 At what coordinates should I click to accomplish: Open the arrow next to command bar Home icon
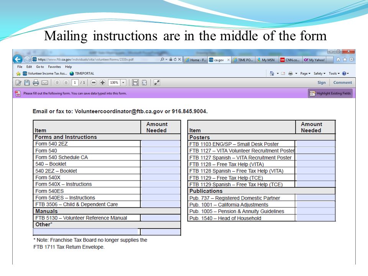tap(278, 74)
